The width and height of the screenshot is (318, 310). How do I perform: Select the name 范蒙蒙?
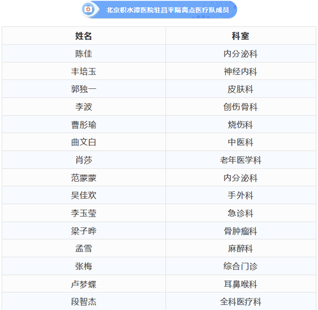click(x=84, y=178)
